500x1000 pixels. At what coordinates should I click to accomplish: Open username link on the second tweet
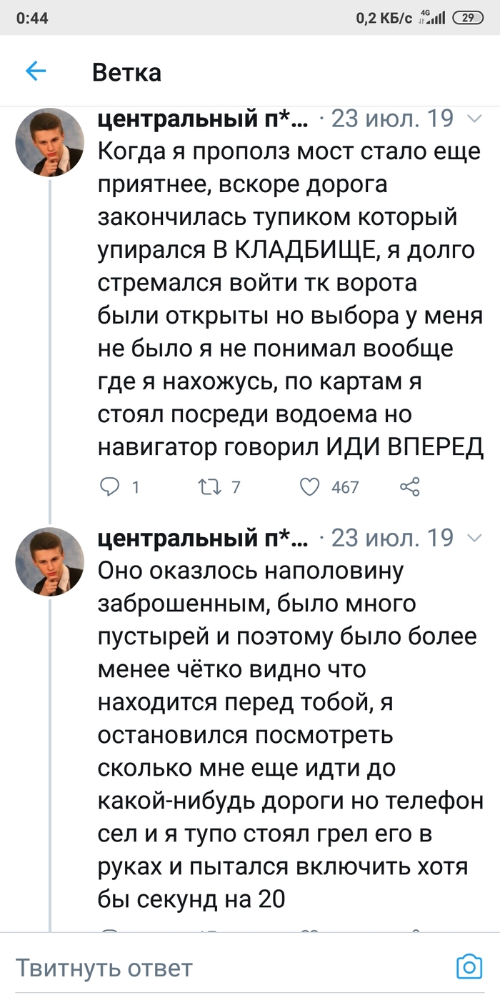[204, 537]
